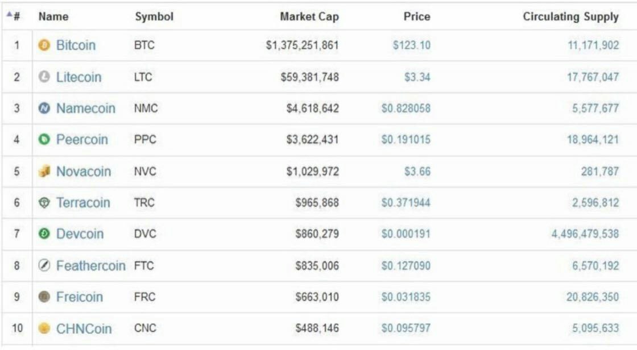Sort by Market Cap column header
The height and width of the screenshot is (350, 637).
point(309,16)
